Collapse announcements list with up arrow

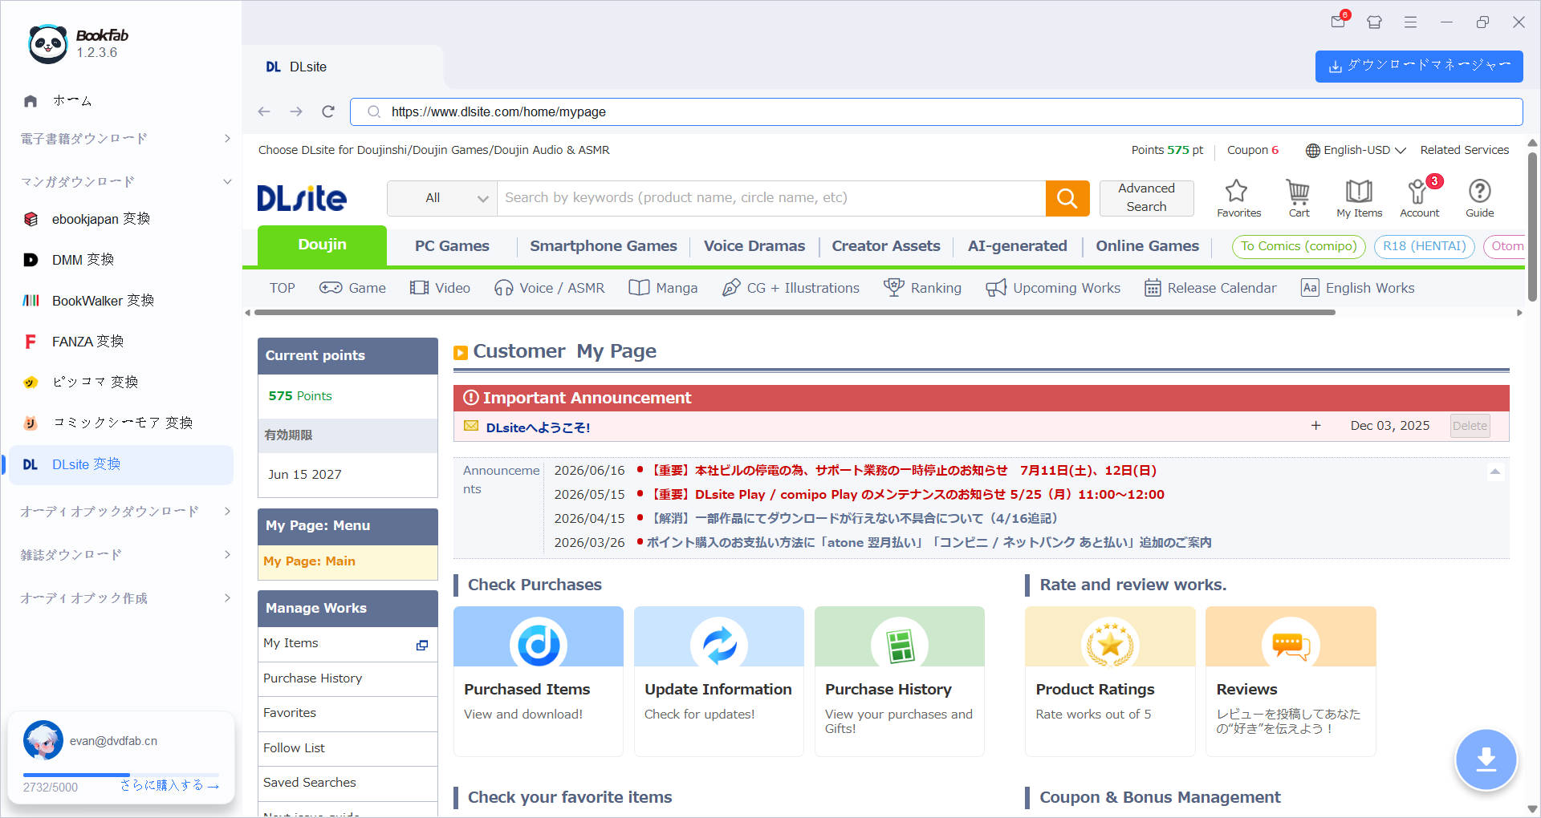[x=1494, y=472]
